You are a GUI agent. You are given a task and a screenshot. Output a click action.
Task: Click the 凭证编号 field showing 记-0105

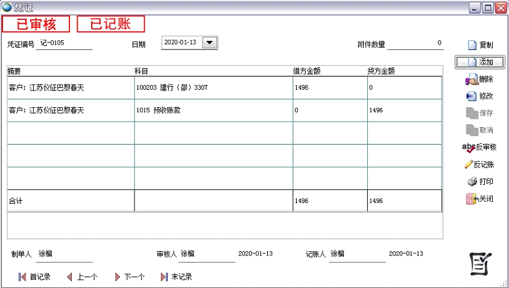point(64,43)
